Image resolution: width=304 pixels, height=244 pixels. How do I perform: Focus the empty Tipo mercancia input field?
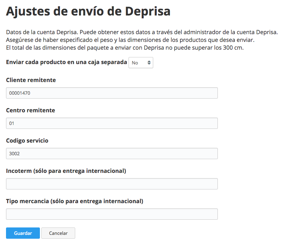coord(112,214)
